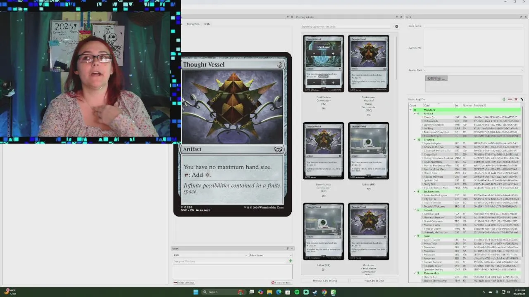Open the Banner Card dropdown
Viewport: 529px width, 297px height.
pos(474,70)
